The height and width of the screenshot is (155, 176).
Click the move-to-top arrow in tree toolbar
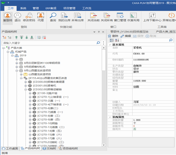tap(21, 38)
